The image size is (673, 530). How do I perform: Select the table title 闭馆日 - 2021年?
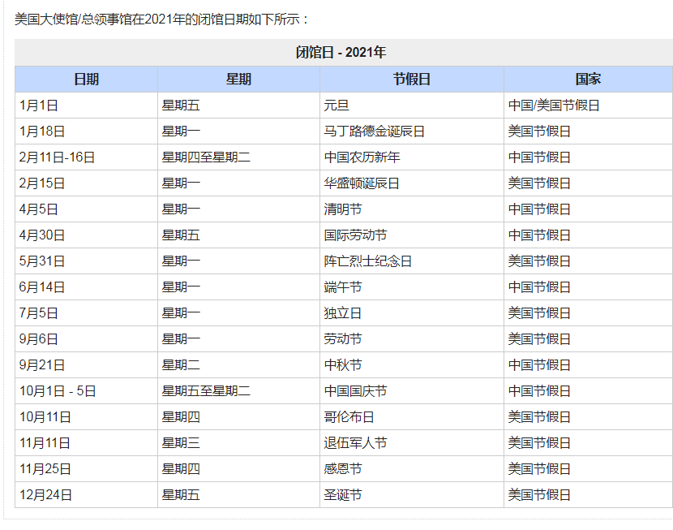click(341, 53)
